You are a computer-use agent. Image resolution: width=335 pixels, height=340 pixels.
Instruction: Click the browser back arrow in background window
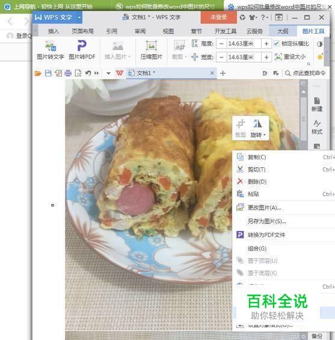10,21
